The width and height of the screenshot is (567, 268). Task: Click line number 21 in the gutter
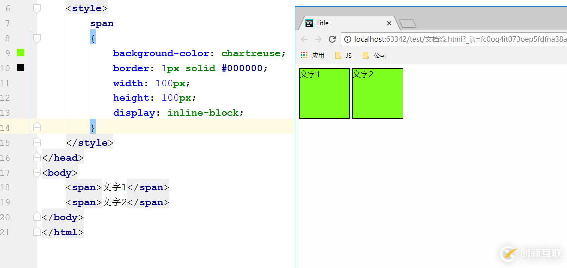click(x=5, y=232)
